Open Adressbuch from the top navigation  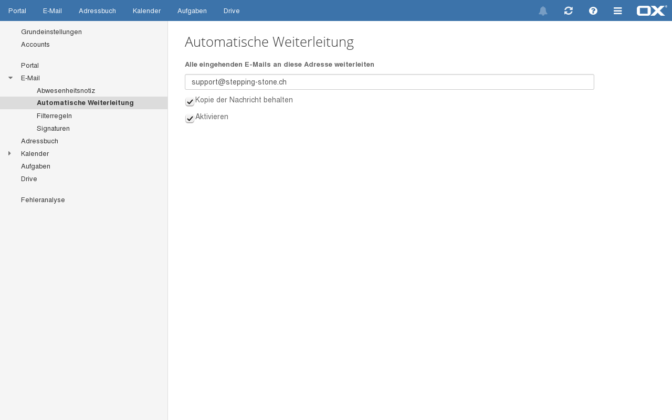97,11
